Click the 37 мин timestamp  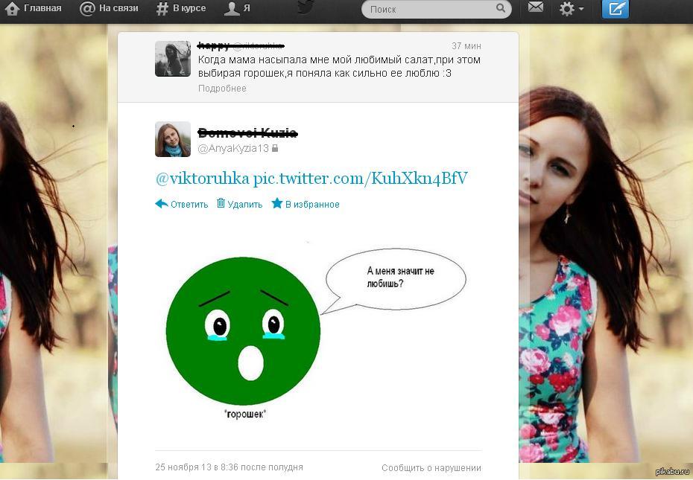[x=466, y=46]
